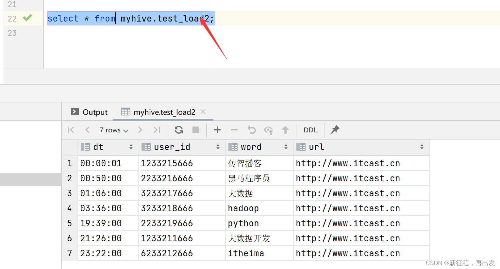500x269 pixels.
Task: Select url cell in the itheima row
Action: [361, 253]
